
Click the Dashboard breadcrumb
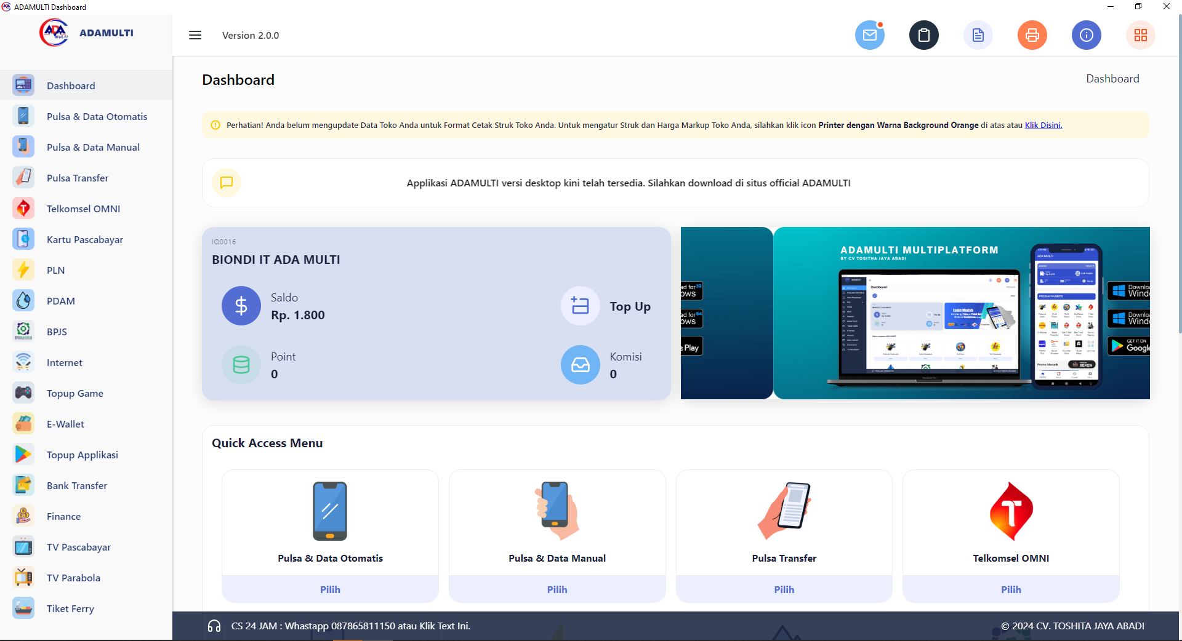[x=1112, y=79]
